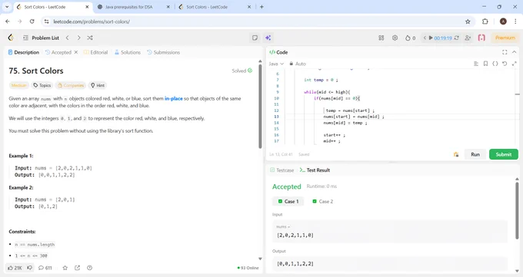
Task: Pick a random problem with shuffle icon
Action: (x=90, y=38)
